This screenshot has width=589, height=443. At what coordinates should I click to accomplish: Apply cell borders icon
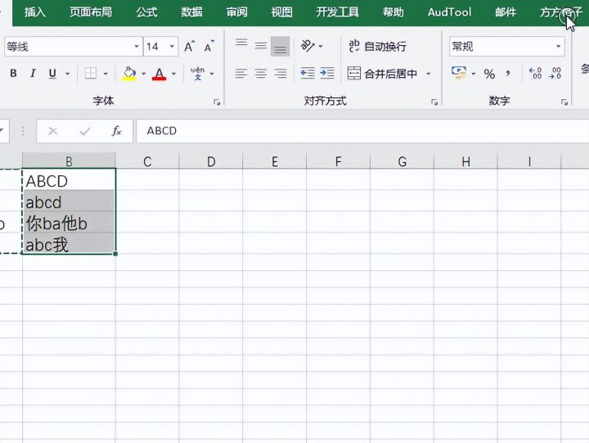point(91,74)
